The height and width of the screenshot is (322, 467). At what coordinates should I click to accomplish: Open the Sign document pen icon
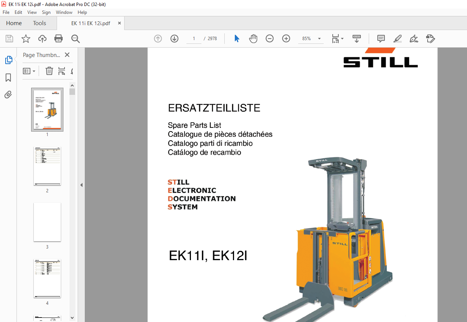pos(414,39)
